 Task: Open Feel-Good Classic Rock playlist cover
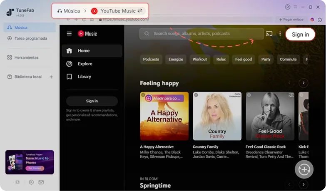click(270, 116)
